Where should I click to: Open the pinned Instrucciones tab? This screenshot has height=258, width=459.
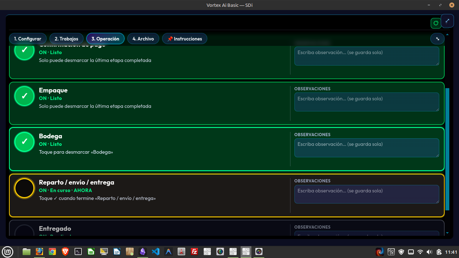[185, 39]
